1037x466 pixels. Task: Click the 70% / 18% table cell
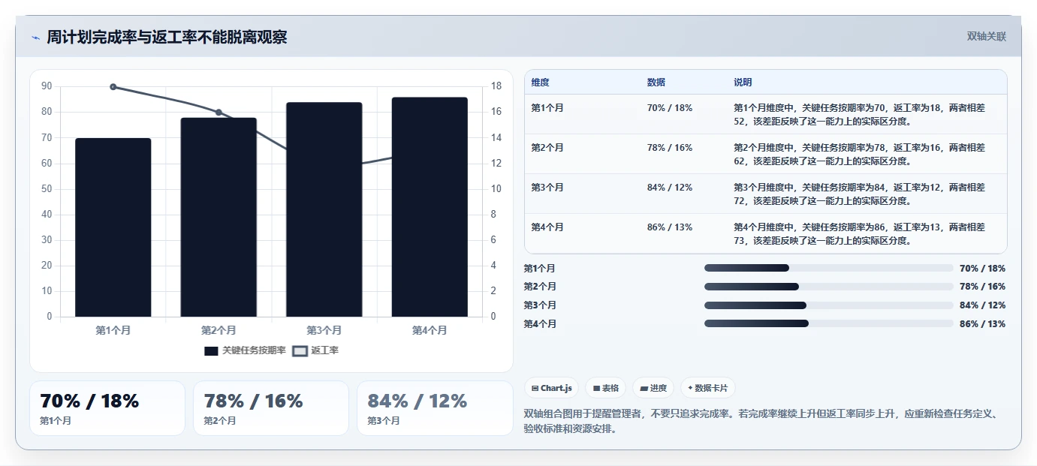670,108
